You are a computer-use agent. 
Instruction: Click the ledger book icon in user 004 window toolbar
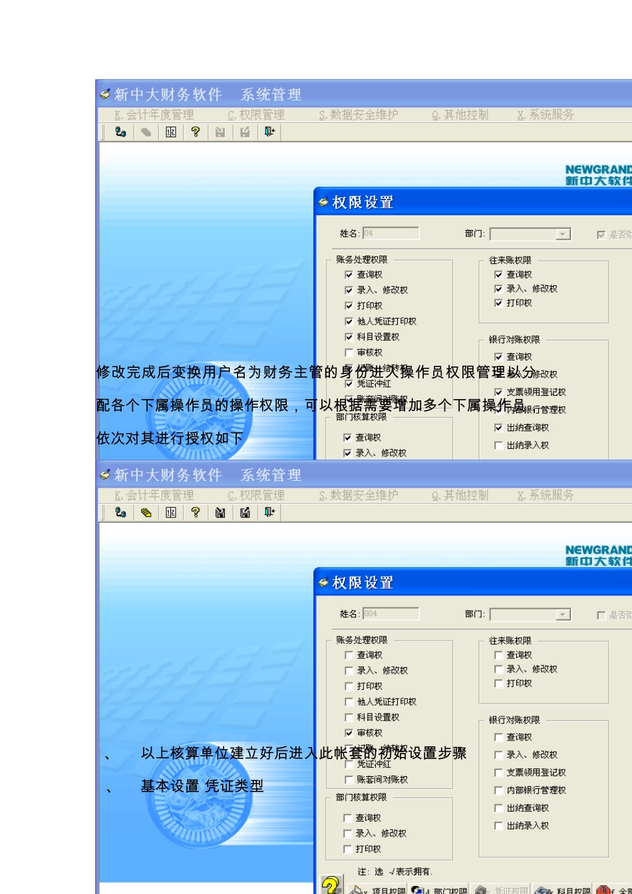[x=171, y=513]
